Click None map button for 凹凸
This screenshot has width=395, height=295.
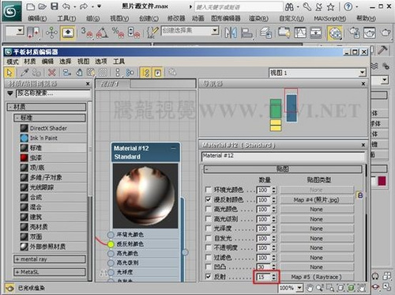pyautogui.click(x=317, y=267)
